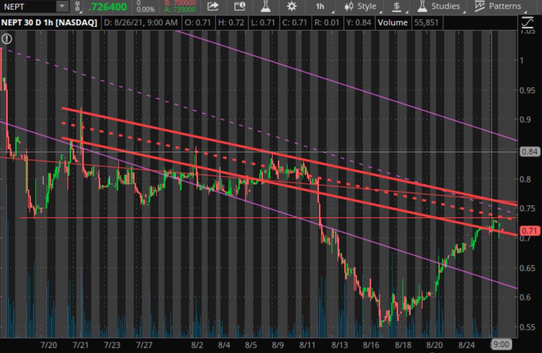Click the exclamation info icon on chart

click(6, 39)
